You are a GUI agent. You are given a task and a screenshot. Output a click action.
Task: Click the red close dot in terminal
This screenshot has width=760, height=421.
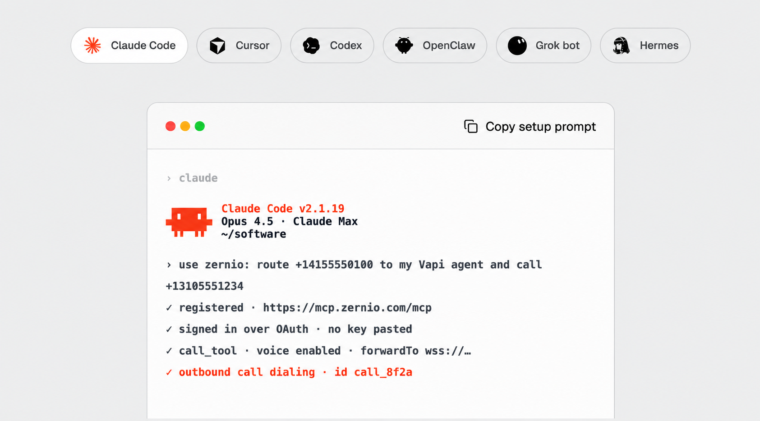coord(170,126)
